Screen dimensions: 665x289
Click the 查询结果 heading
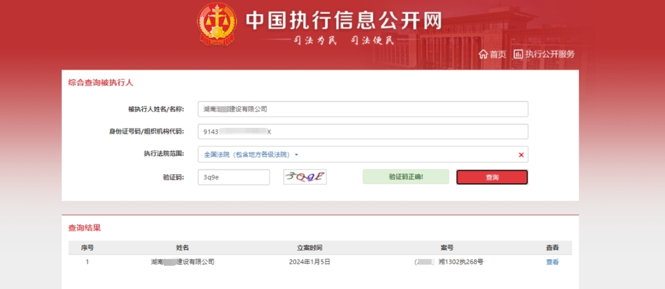pos(84,228)
